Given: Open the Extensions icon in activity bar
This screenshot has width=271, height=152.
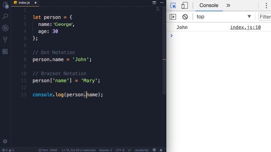Looking at the screenshot, I should tap(5, 52).
